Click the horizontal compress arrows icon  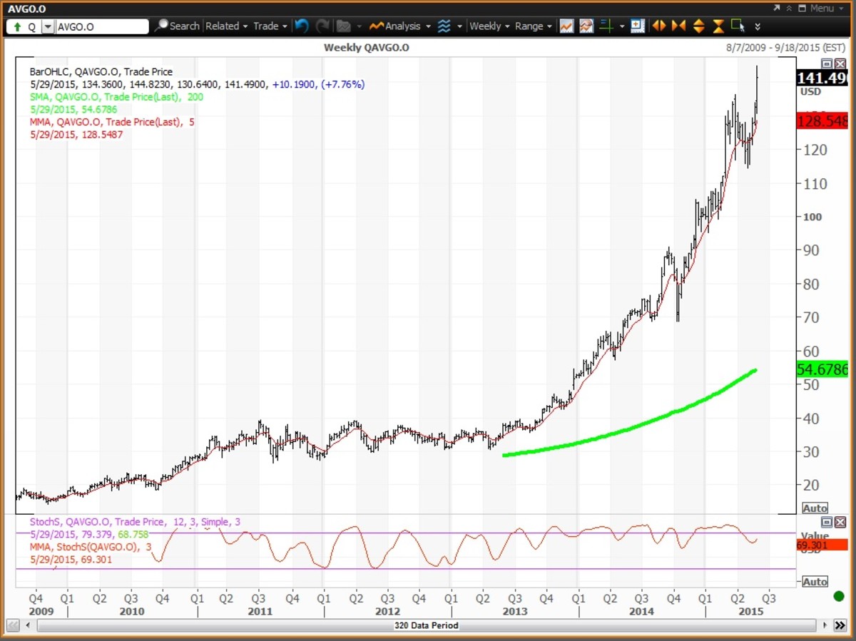[x=678, y=26]
